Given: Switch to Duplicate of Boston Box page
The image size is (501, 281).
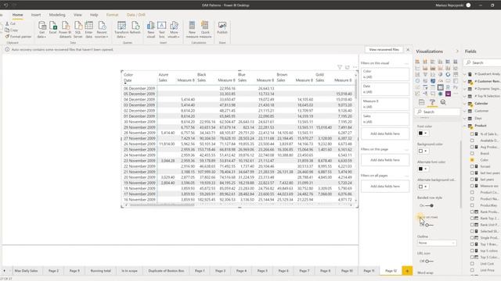Looking at the screenshot, I should pyautogui.click(x=166, y=271).
